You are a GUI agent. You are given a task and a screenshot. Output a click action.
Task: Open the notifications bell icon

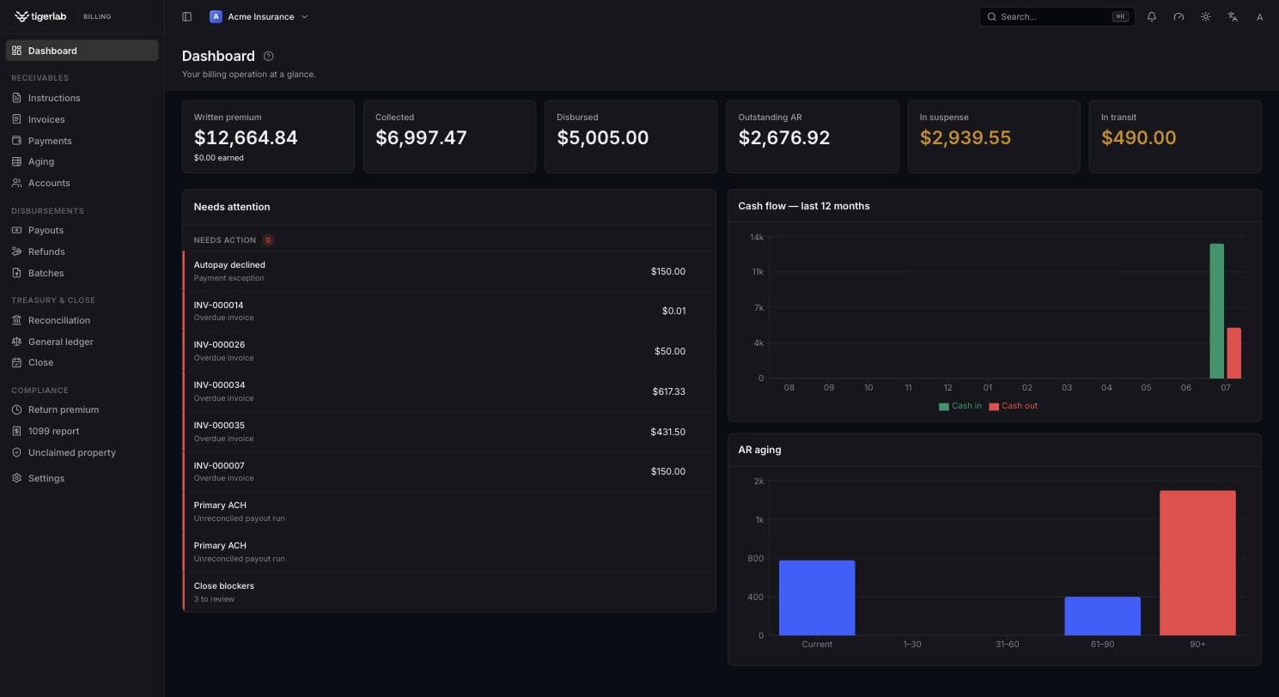coord(1152,16)
